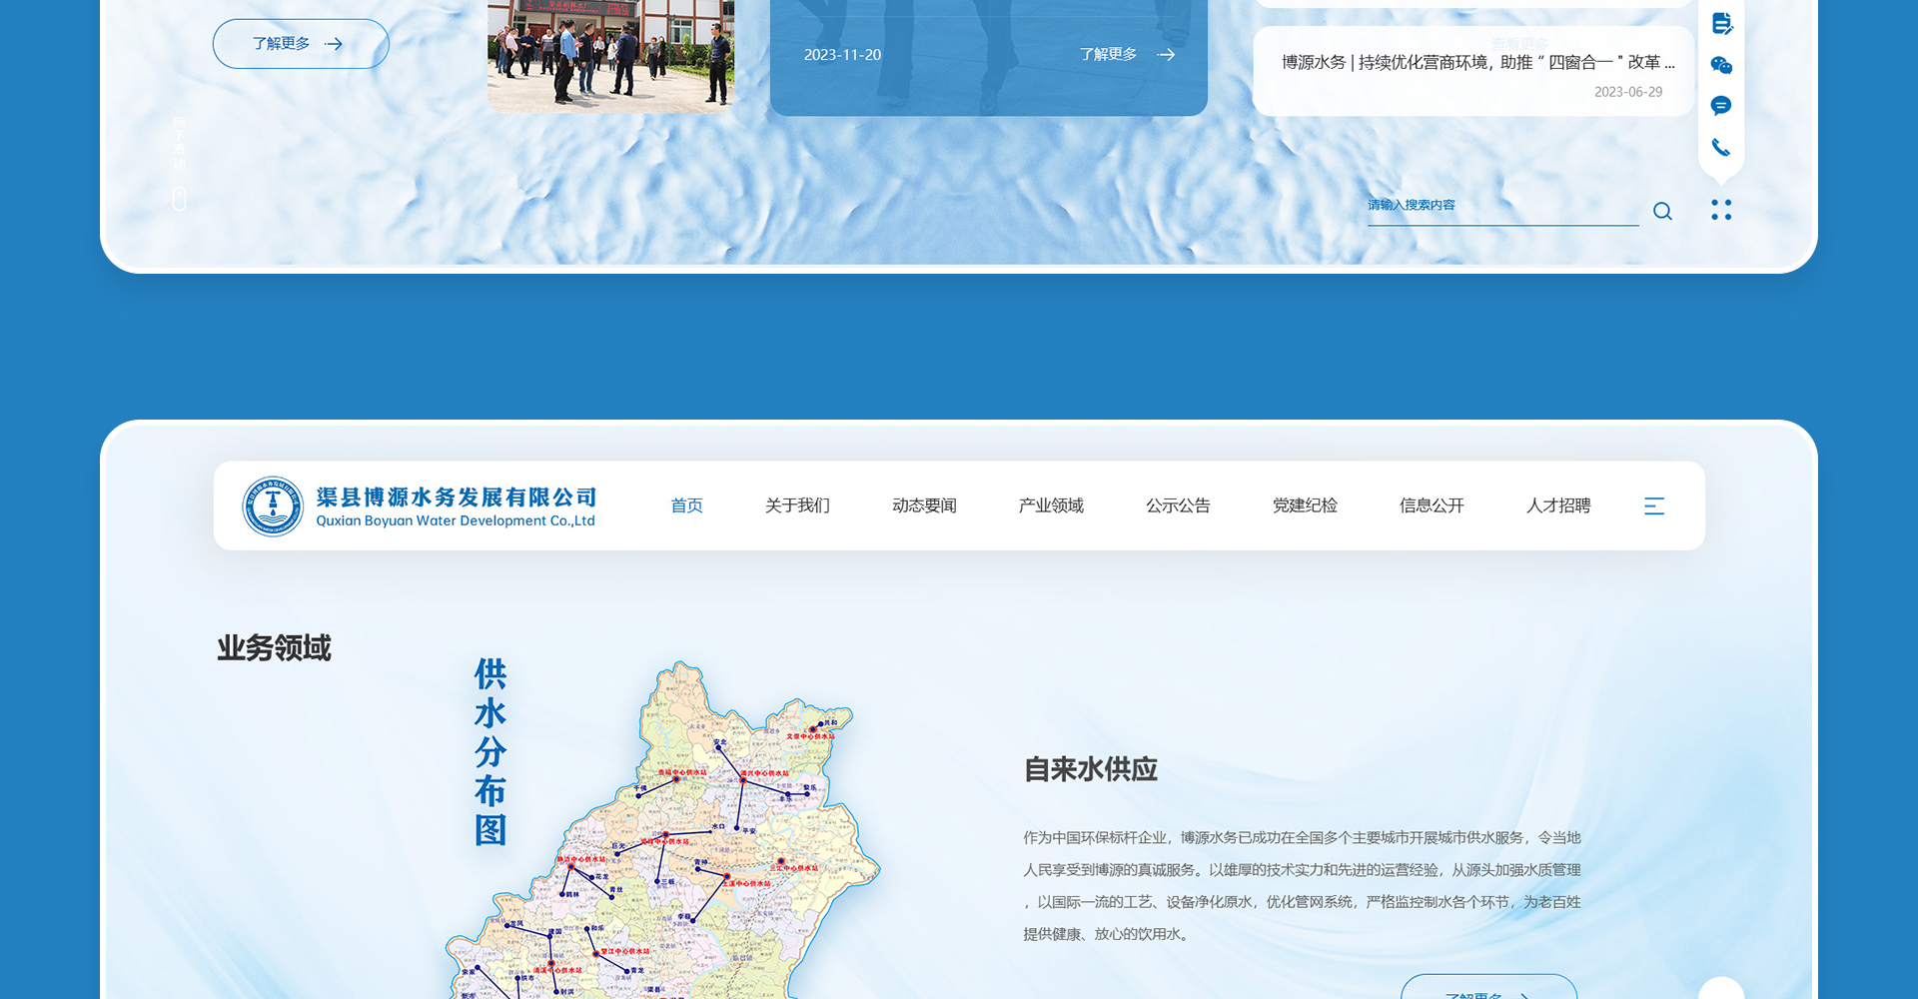Open the hamburger menu in navigation bar

point(1654,506)
